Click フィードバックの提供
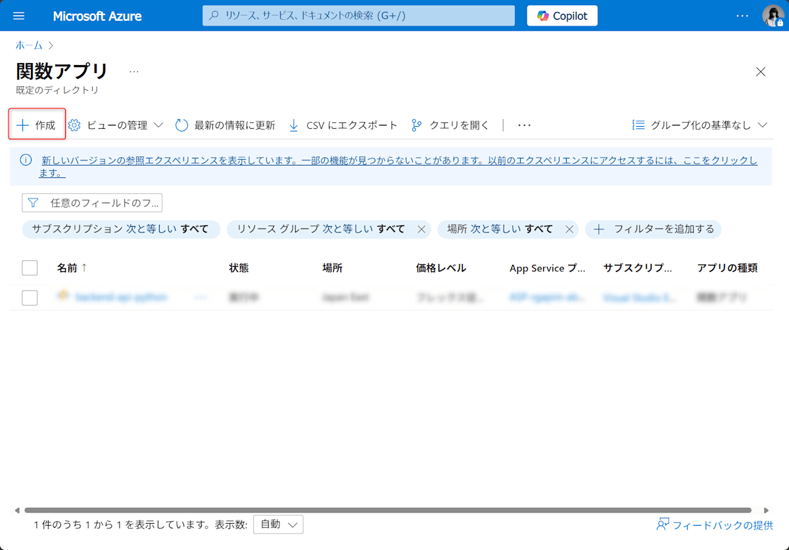The width and height of the screenshot is (789, 550). [715, 524]
